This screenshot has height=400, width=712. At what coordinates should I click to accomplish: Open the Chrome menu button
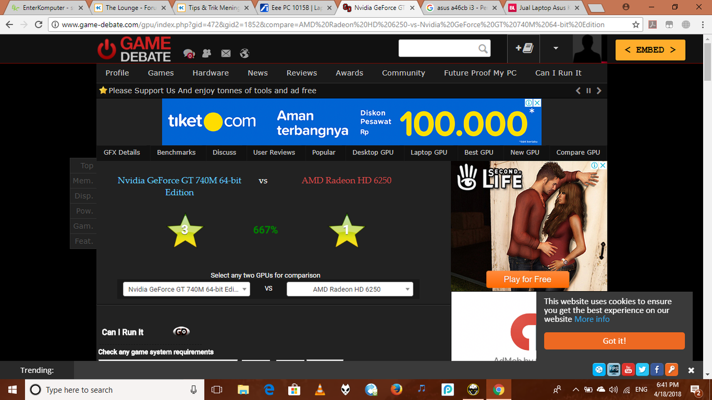[702, 25]
